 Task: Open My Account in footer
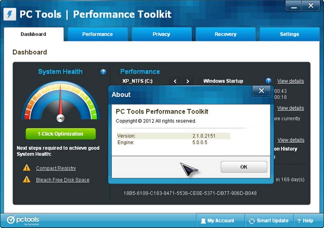pos(218,220)
